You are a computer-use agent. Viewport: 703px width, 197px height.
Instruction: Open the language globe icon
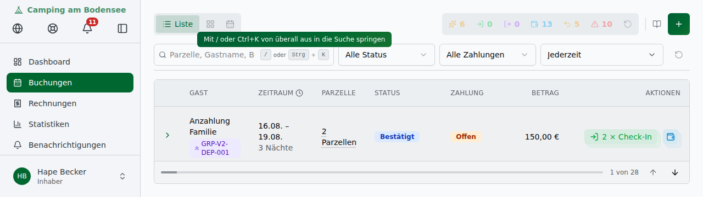pyautogui.click(x=18, y=28)
